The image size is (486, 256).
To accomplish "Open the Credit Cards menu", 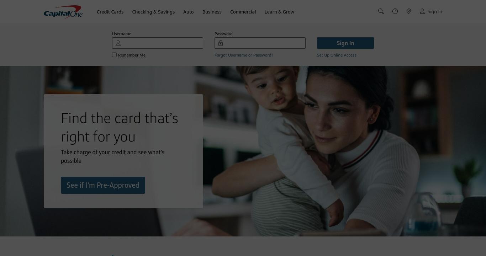I will point(110,12).
